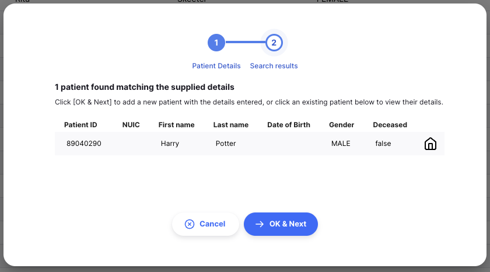Screen dimensions: 490x272
Task: Open the Search results step label
Action: [x=274, y=66]
